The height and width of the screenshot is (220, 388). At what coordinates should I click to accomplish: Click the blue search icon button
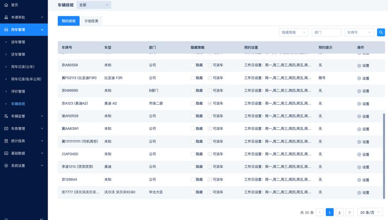point(381,32)
